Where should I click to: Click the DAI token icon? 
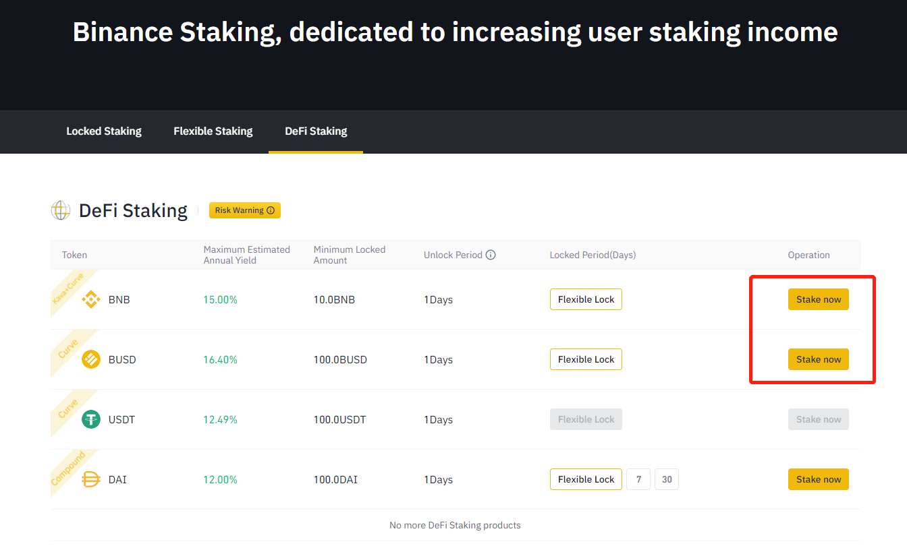[91, 479]
